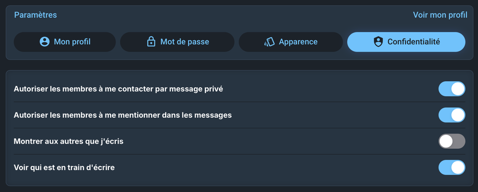Image resolution: width=478 pixels, height=192 pixels.
Task: Click the Voir qui est en train d'écrire label
Action: 64,167
